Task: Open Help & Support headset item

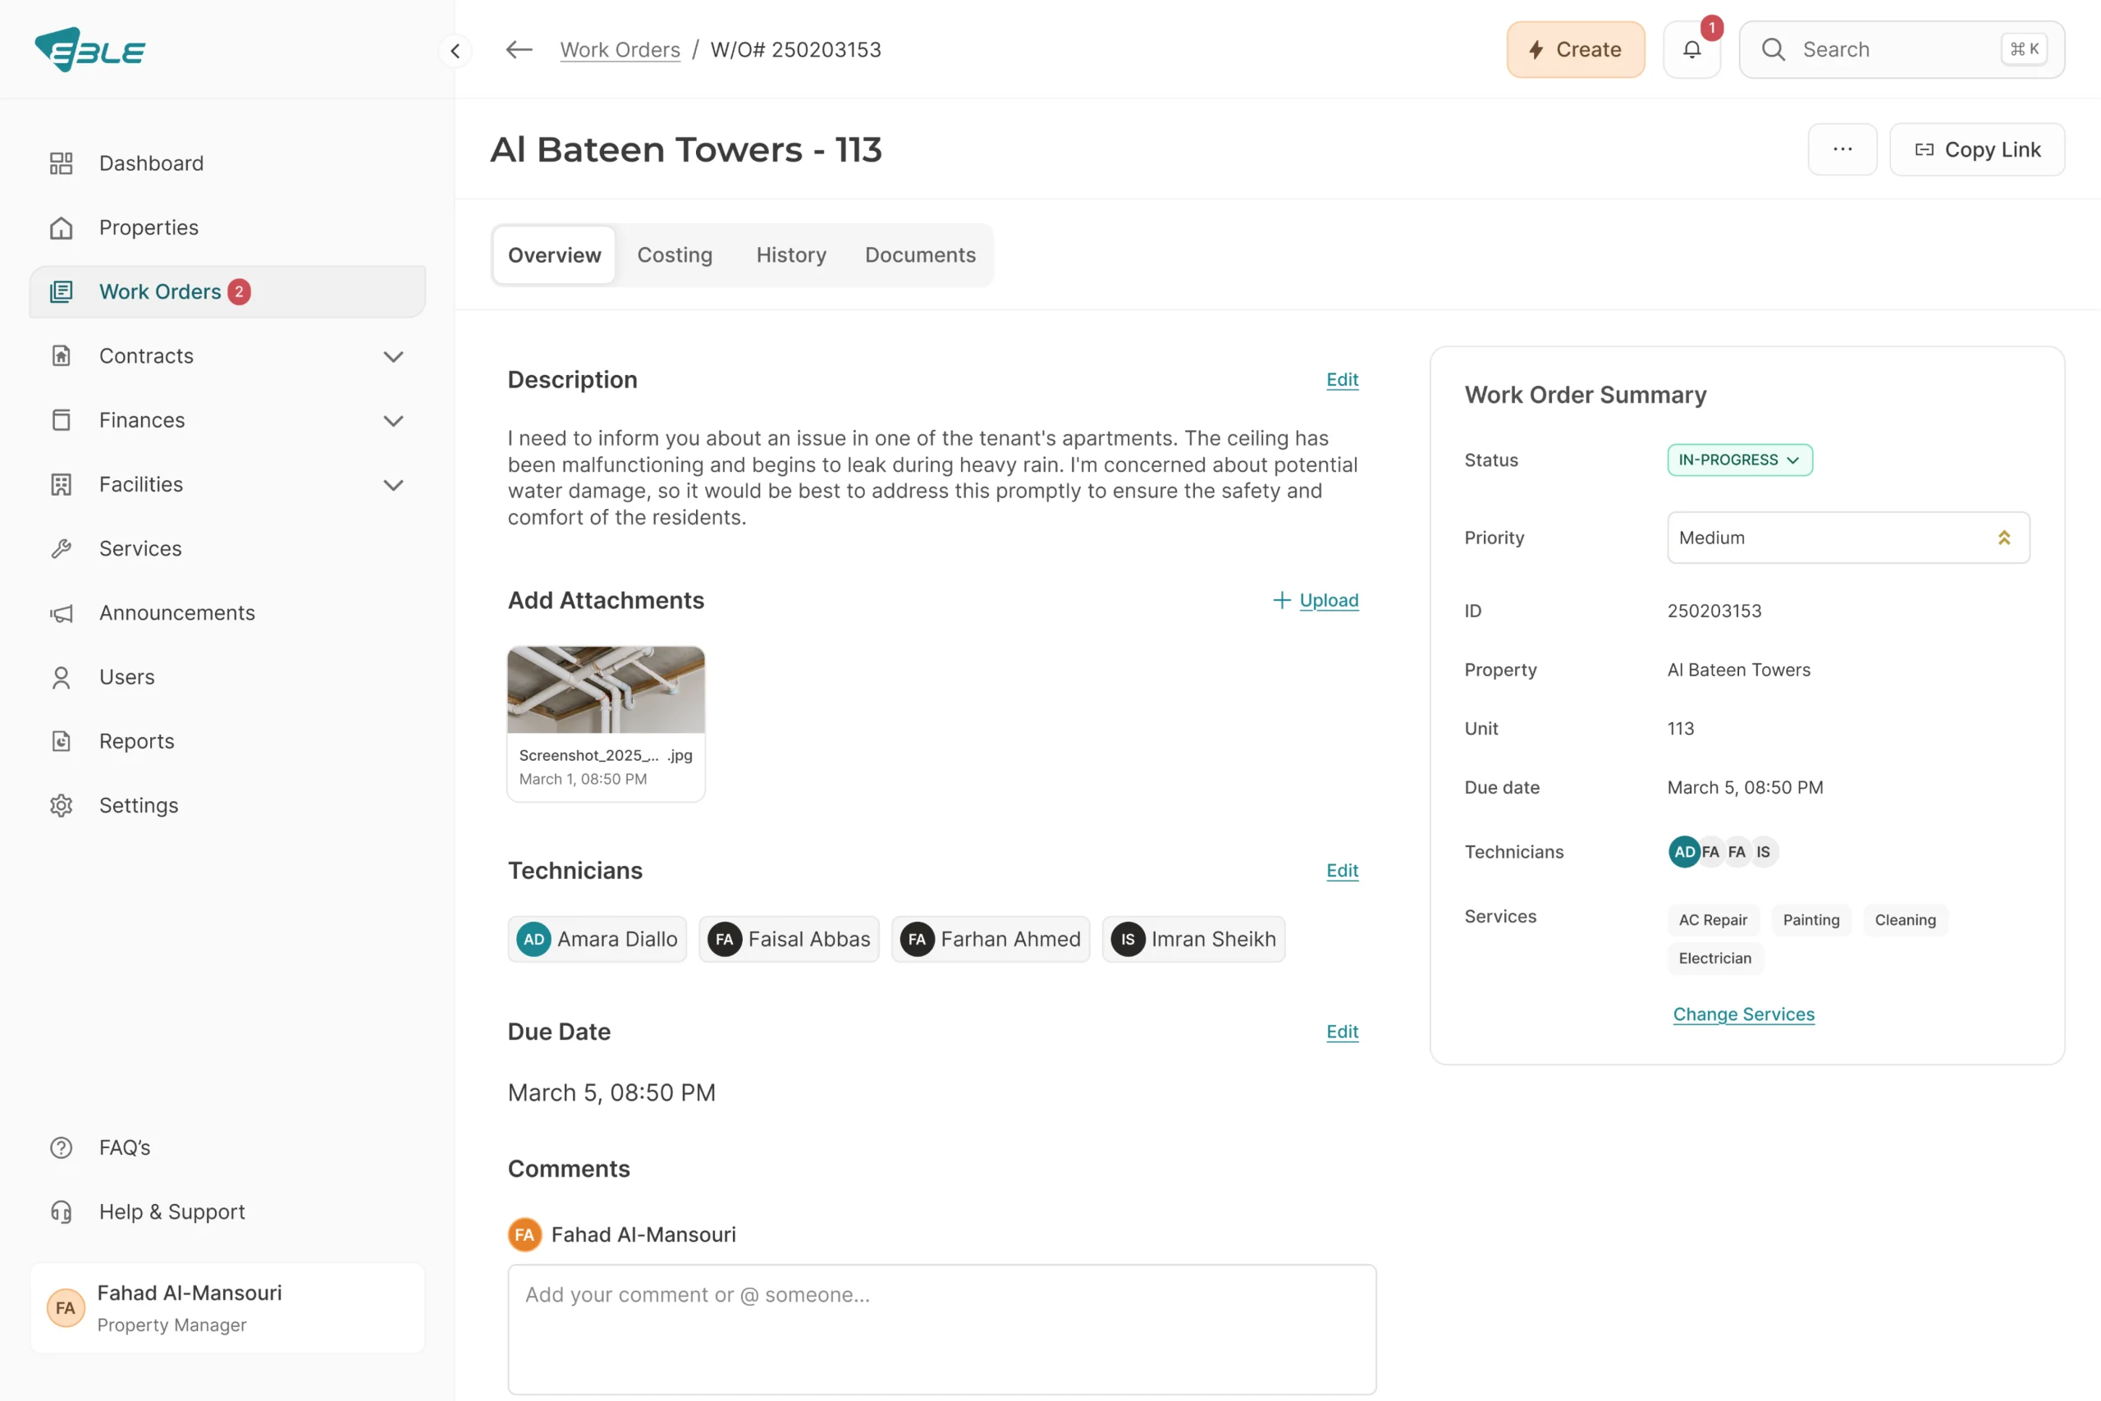Action: [x=172, y=1211]
